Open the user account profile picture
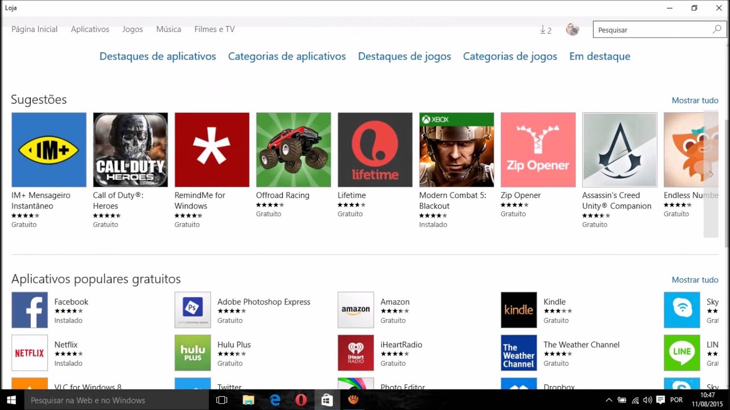The height and width of the screenshot is (410, 730). [573, 30]
